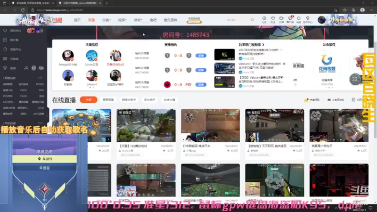Click the free-claim gift icon link
377x212 pixels.
tap(312, 100)
